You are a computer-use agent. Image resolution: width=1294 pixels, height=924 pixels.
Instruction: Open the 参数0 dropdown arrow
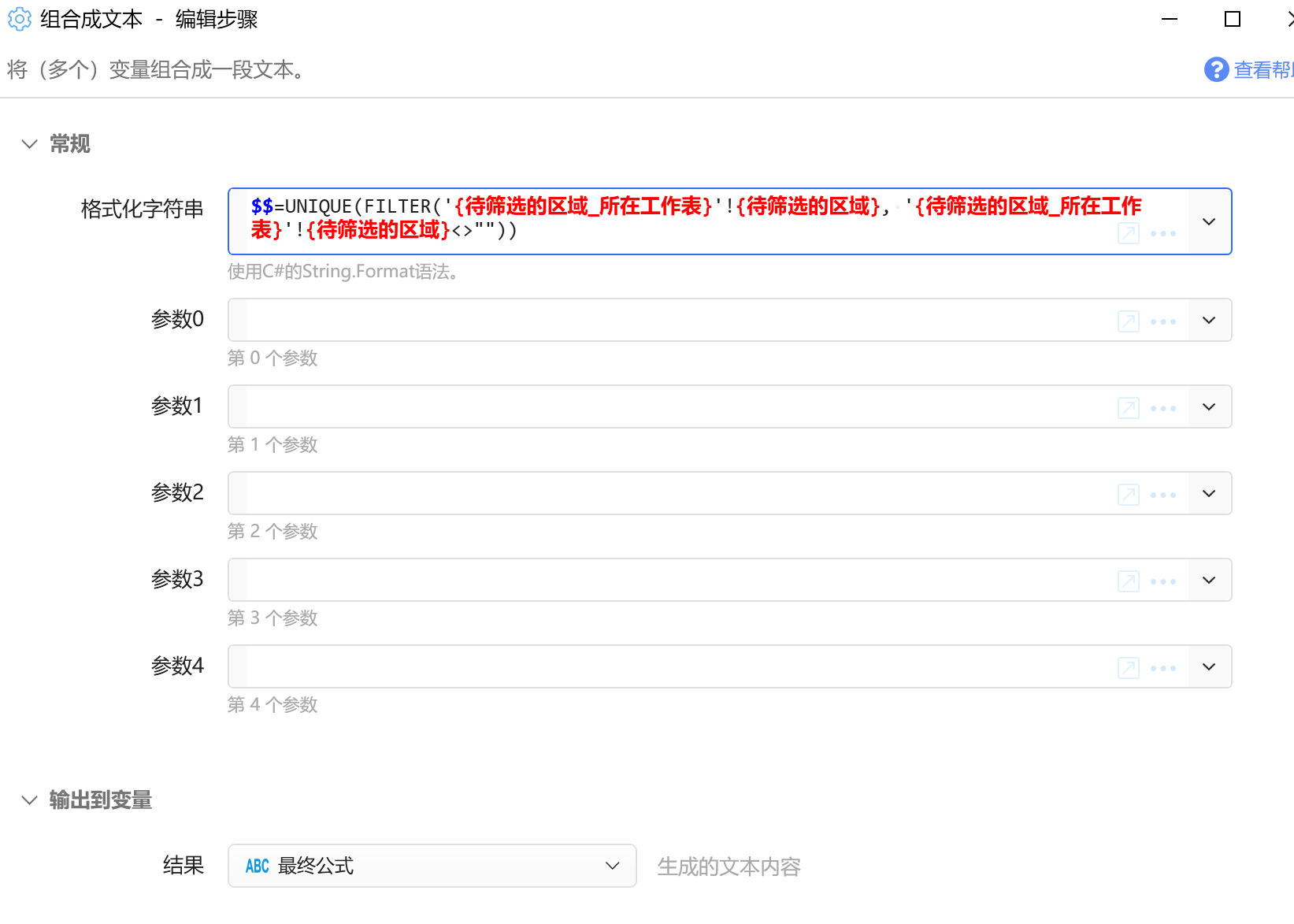[x=1209, y=320]
